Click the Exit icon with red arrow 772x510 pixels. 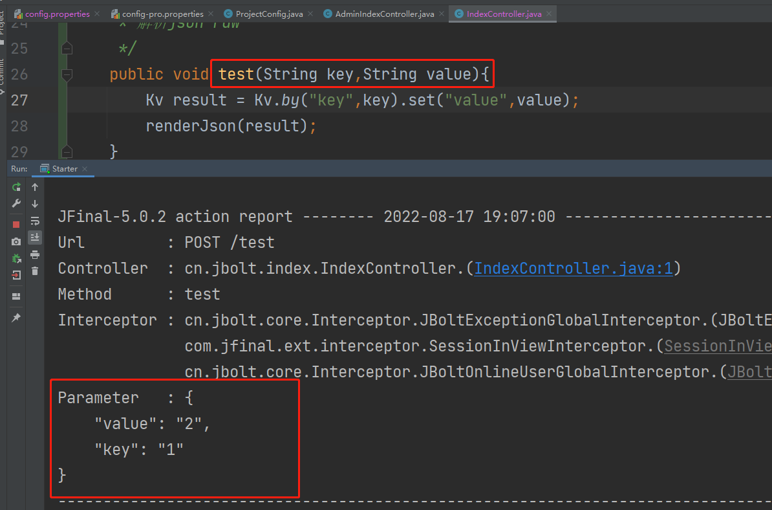coord(16,275)
